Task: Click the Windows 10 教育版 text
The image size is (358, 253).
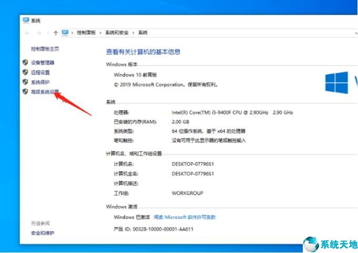Action: pyautogui.click(x=135, y=75)
